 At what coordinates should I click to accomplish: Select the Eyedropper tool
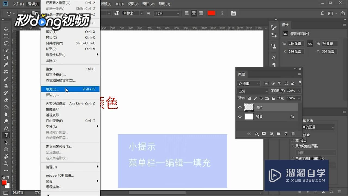(6, 65)
